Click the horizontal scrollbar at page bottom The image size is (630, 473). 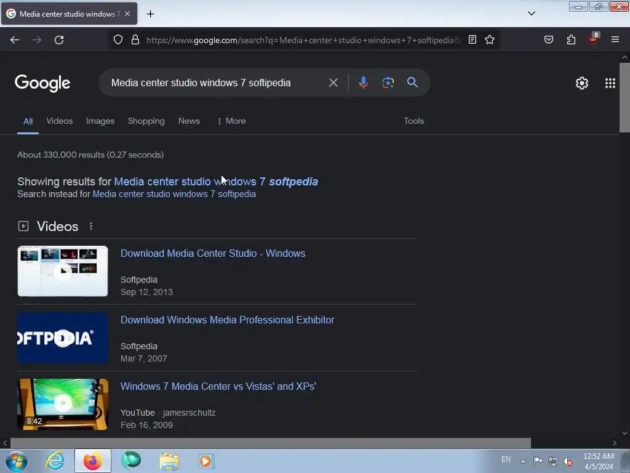click(x=271, y=443)
